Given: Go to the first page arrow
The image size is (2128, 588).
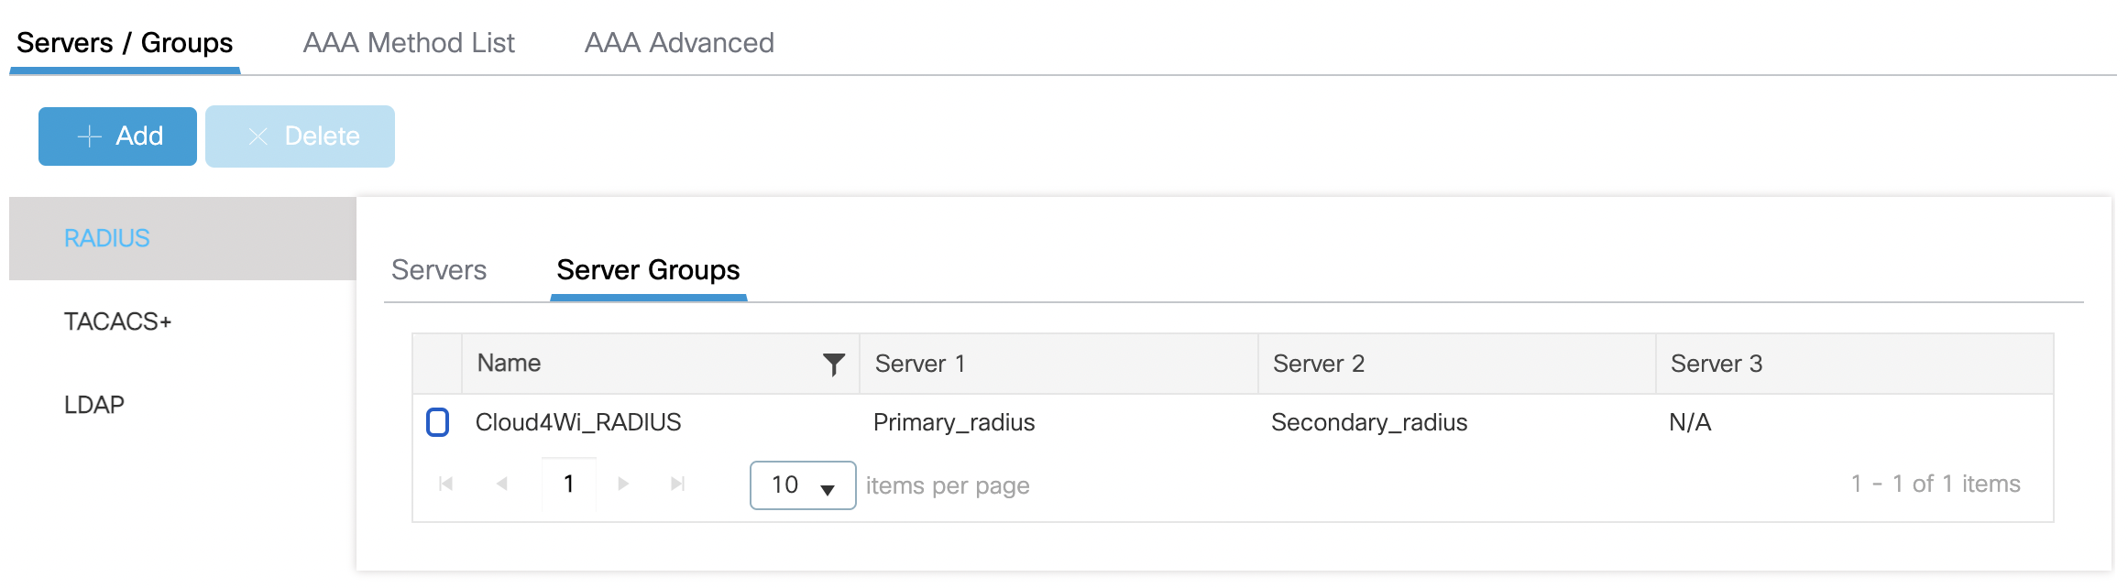Looking at the screenshot, I should coord(446,484).
